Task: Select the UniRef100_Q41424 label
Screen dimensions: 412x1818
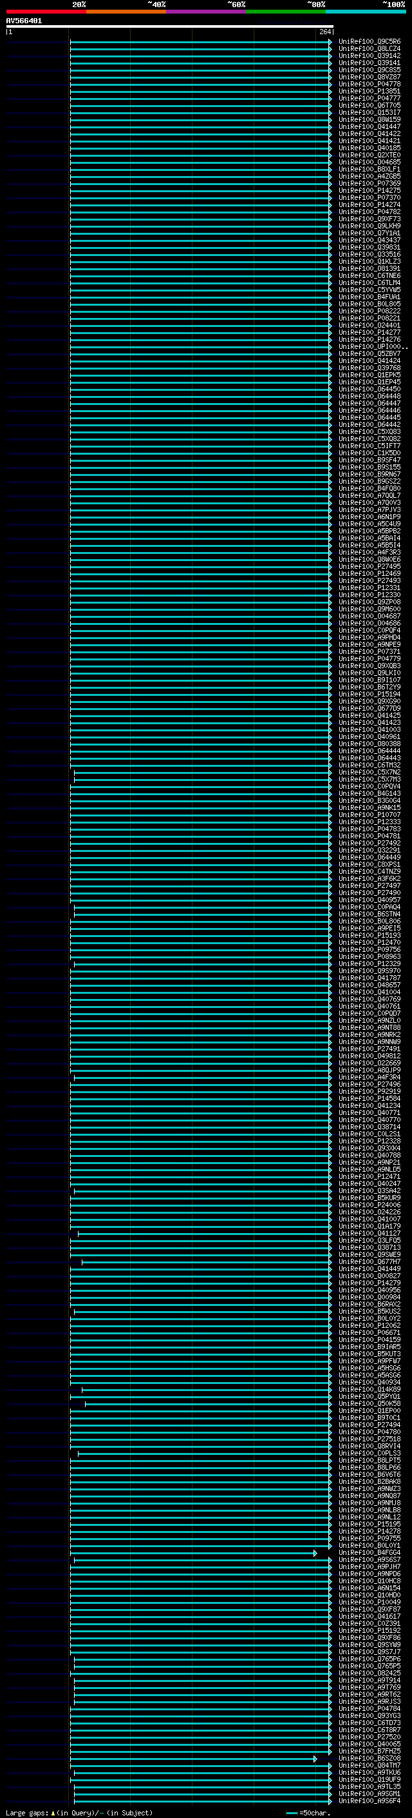Action: pos(370,361)
